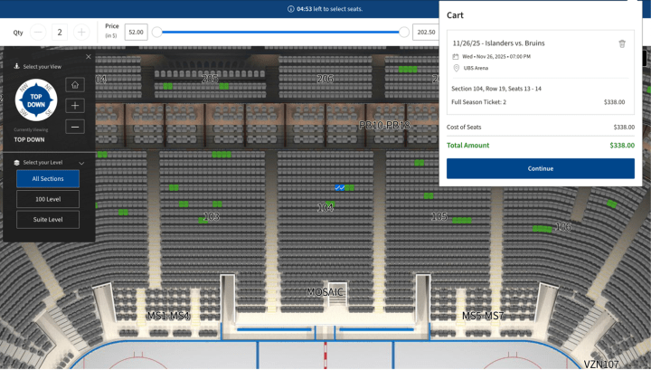
Task: Select the All Sections level
Action: click(x=48, y=179)
